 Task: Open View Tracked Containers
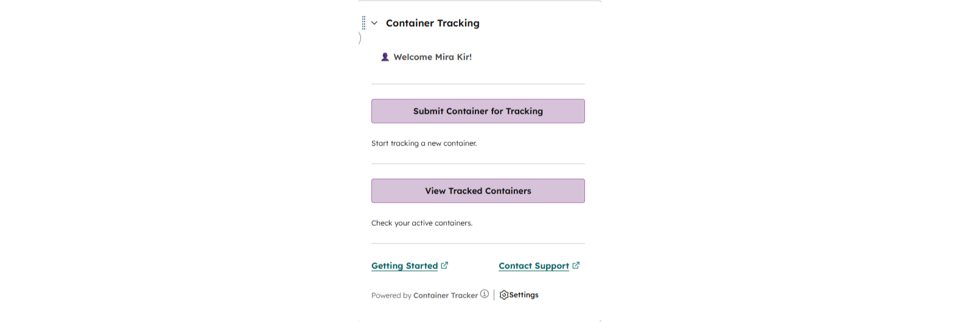478,191
